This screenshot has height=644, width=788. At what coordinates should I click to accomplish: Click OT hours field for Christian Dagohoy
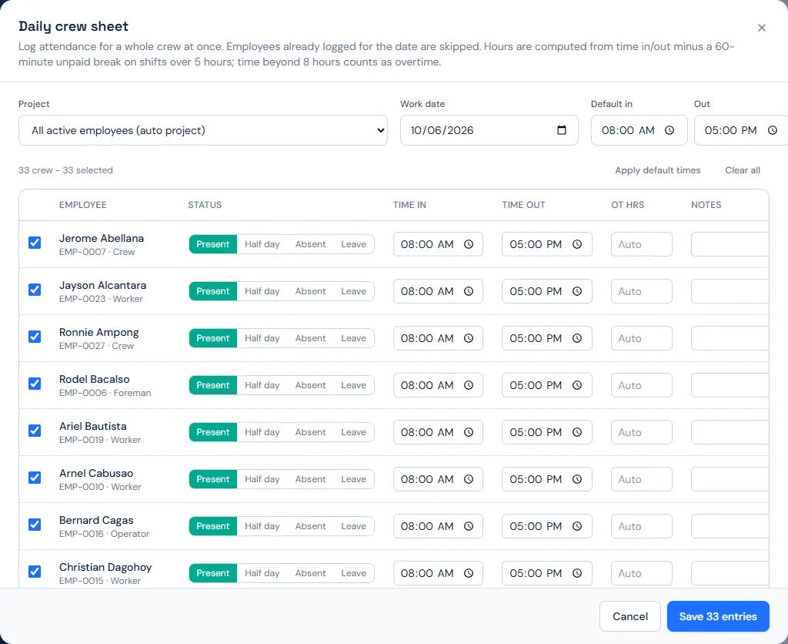click(641, 573)
